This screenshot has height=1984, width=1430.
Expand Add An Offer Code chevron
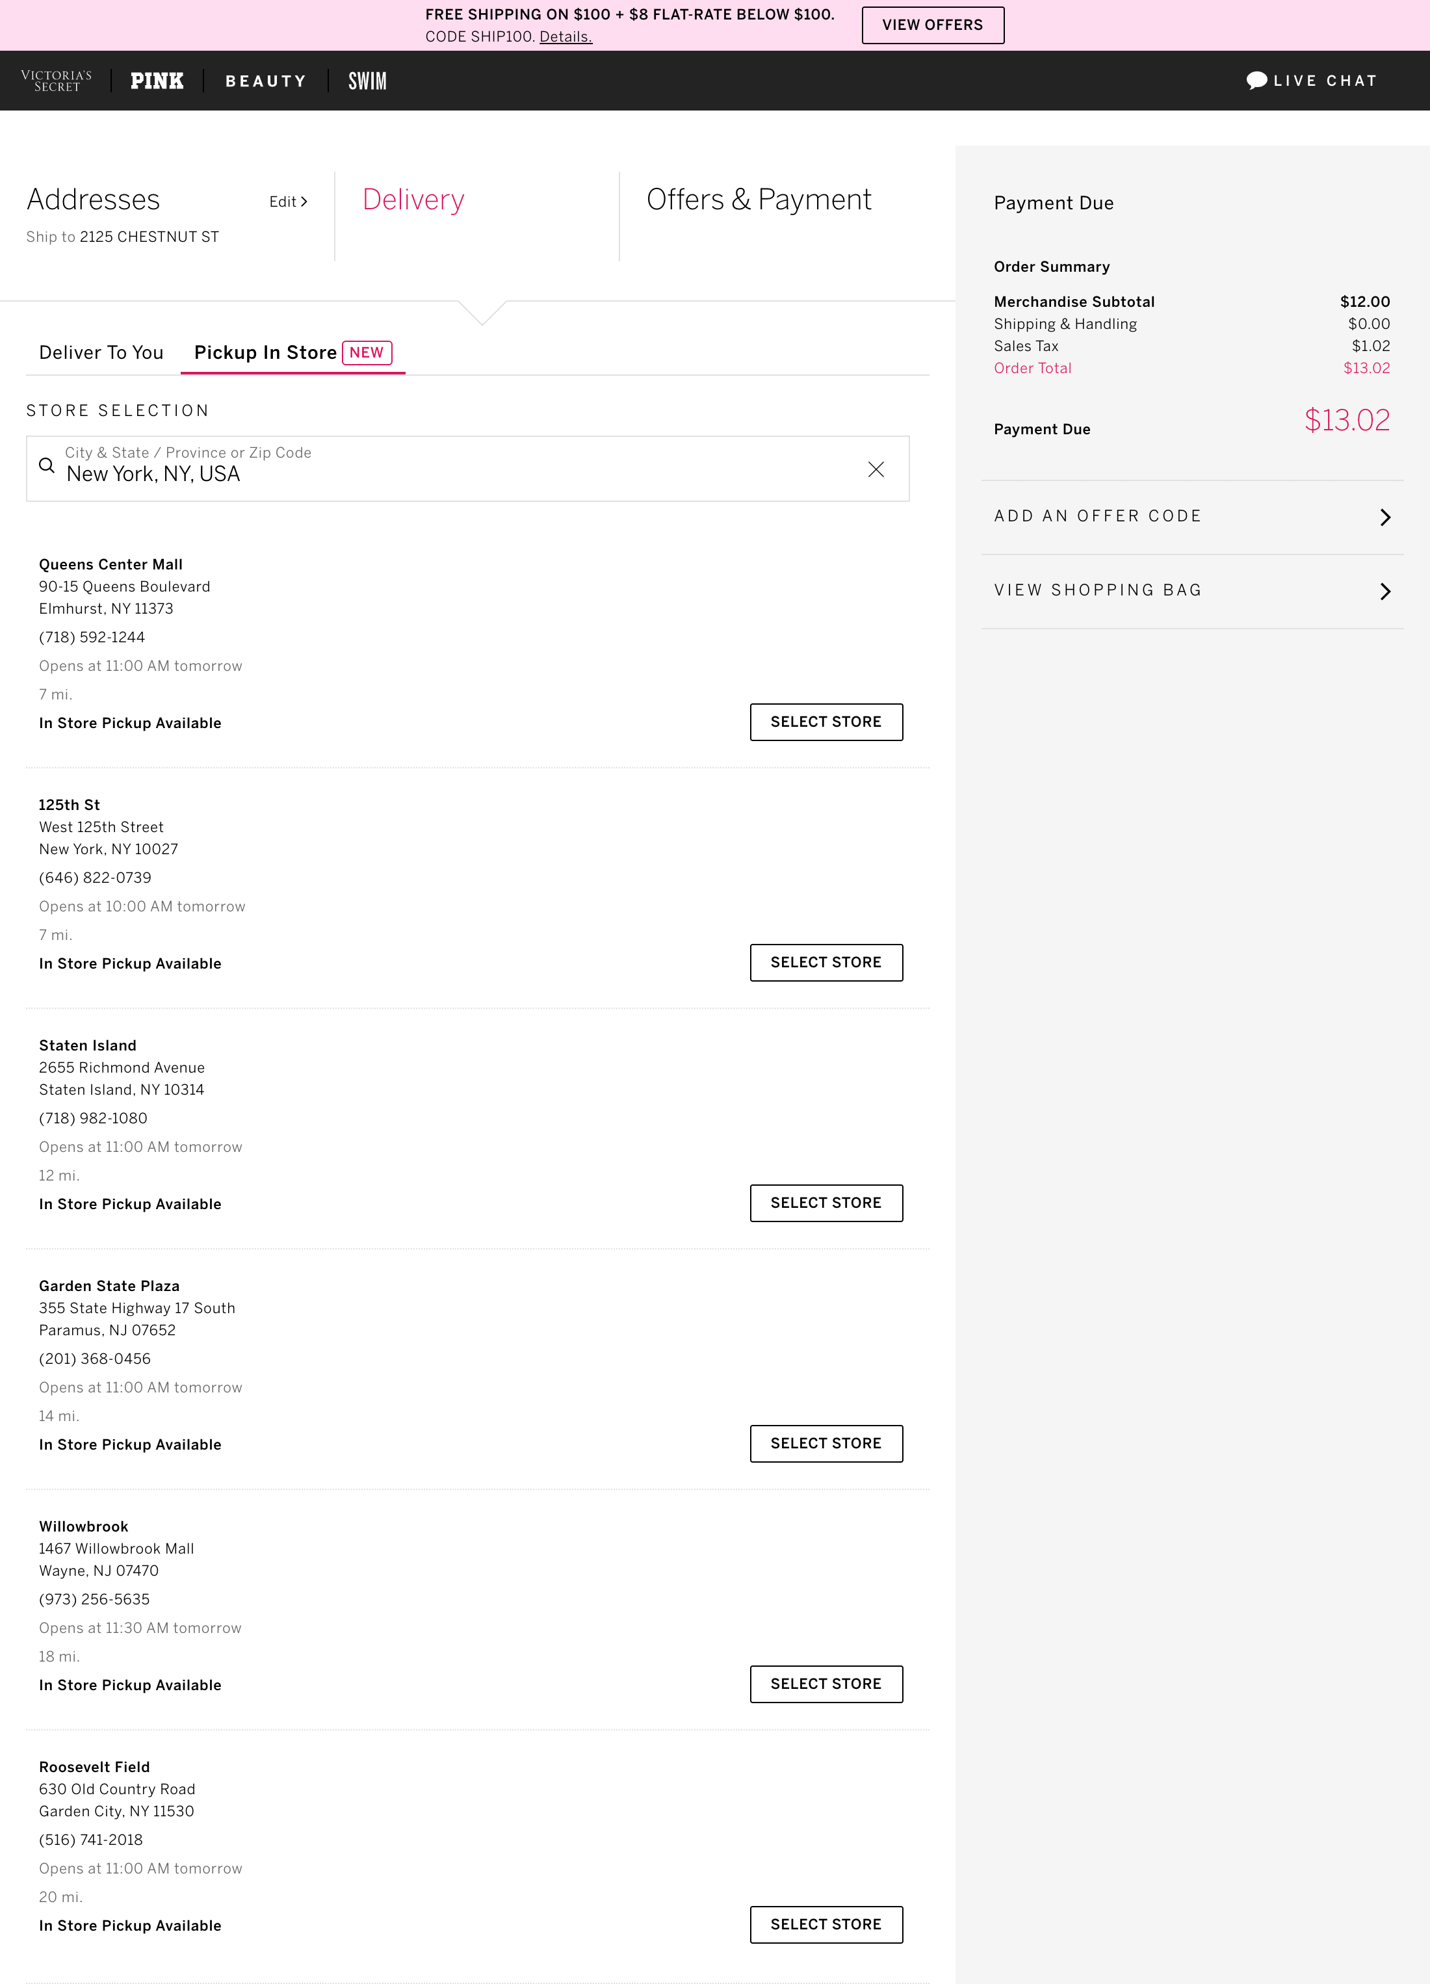1385,517
